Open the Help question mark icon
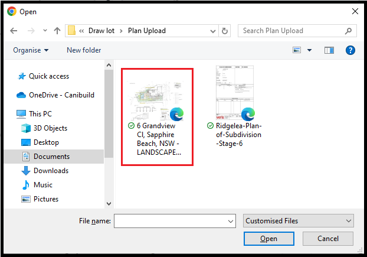Screen dimensions: 367x257 pos(350,50)
